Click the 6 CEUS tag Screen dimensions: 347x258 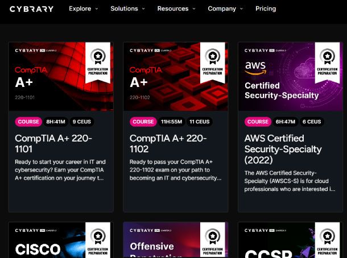pos(312,122)
